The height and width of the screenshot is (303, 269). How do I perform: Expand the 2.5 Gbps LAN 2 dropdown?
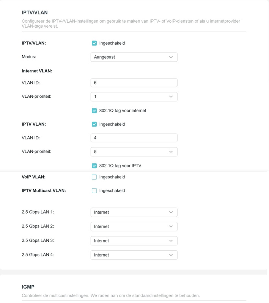[134, 226]
